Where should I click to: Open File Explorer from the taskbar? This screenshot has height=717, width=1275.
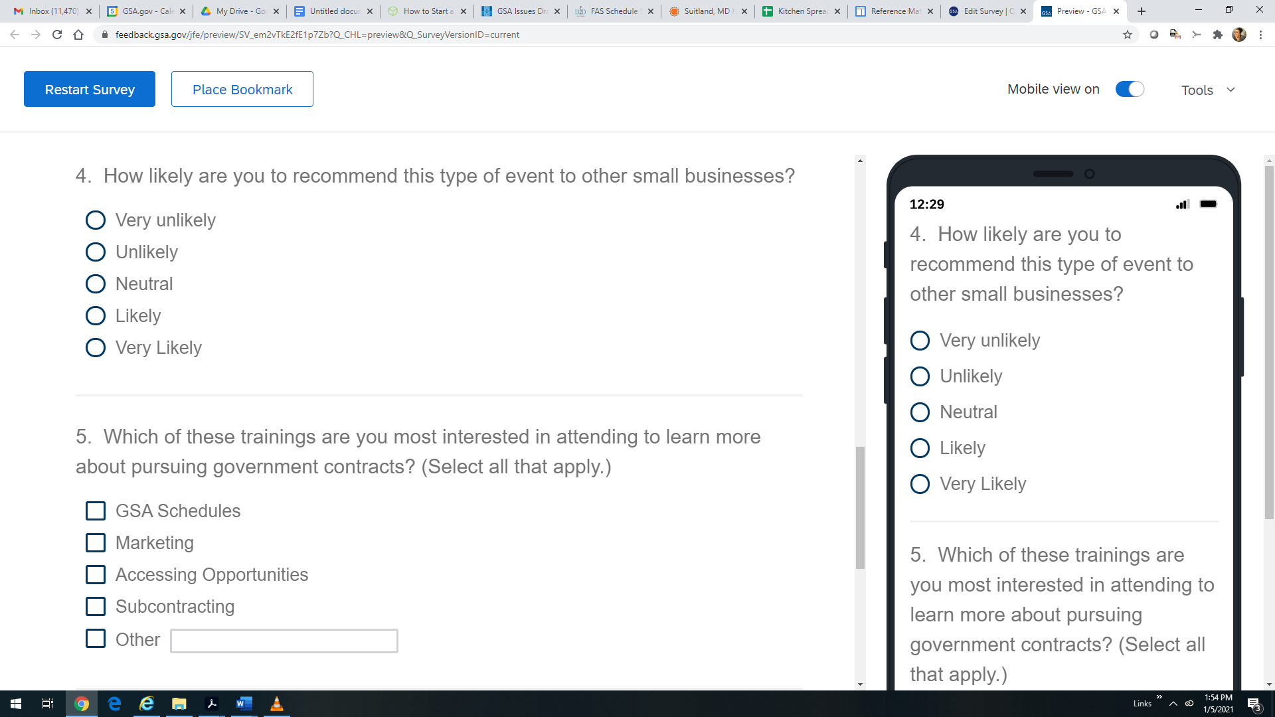179,704
